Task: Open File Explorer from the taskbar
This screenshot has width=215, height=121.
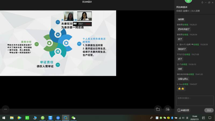Action: tap(12, 118)
